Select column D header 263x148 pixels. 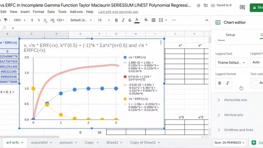tap(56, 34)
